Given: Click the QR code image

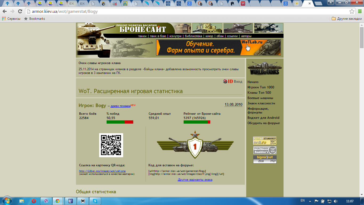Looking at the screenshot, I should tap(111, 145).
